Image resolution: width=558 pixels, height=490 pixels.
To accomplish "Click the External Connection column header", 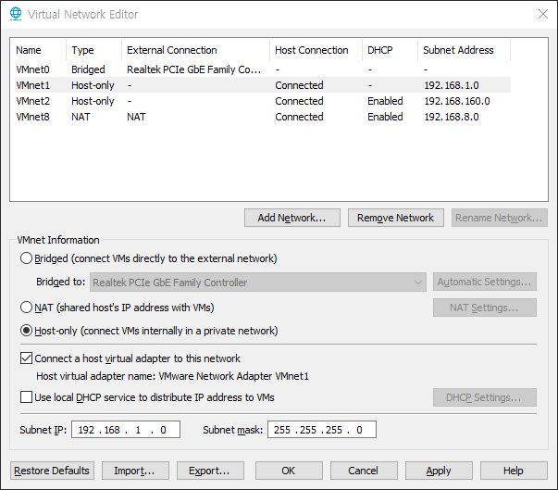I will pos(196,50).
